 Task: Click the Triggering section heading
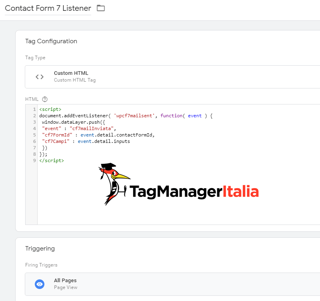(40, 249)
